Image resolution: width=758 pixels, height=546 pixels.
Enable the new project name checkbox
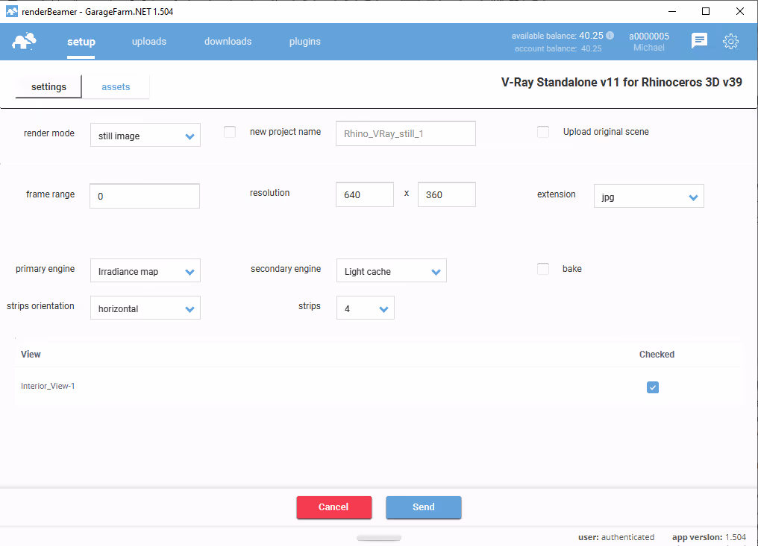pyautogui.click(x=230, y=132)
